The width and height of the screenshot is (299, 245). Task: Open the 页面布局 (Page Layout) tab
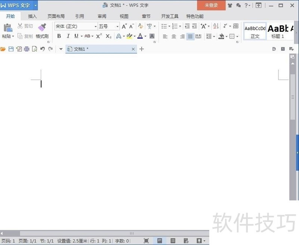pos(56,16)
